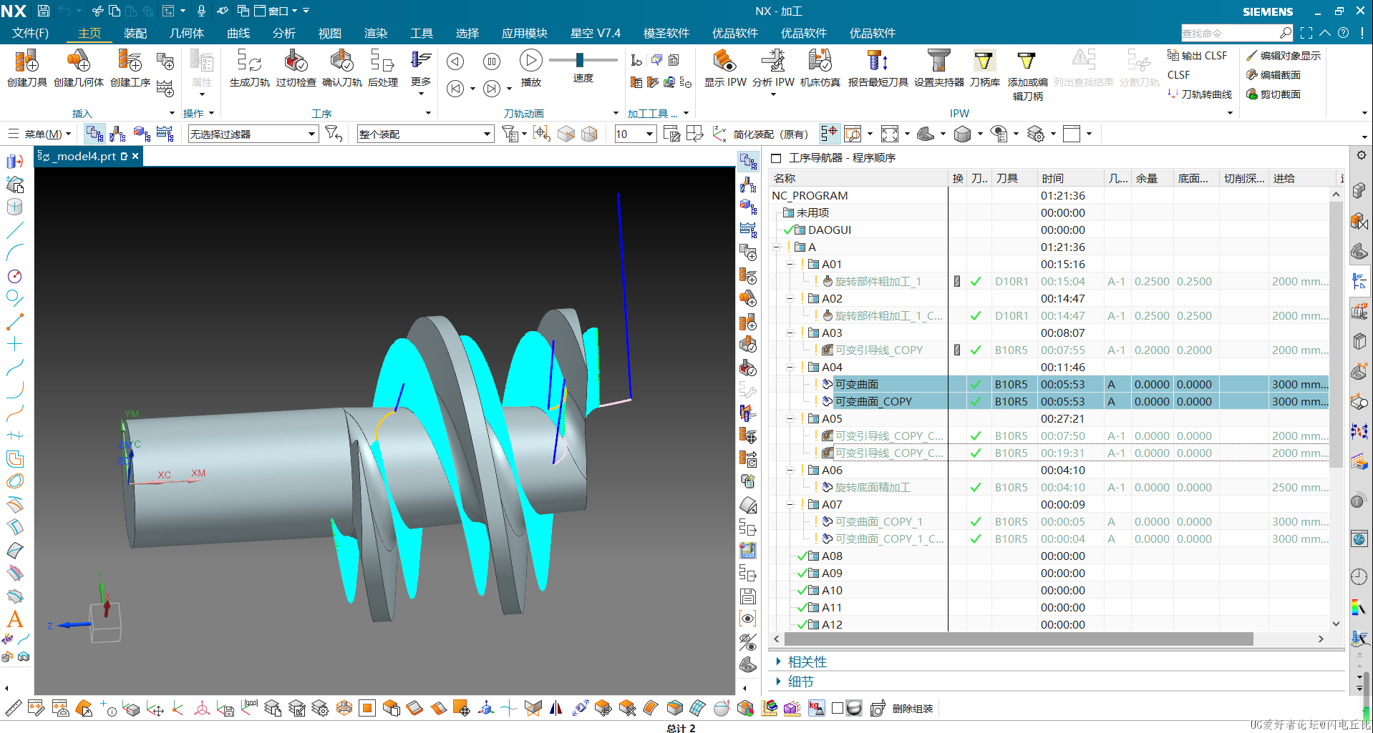Switch to the 装配 ribbon tab

135,33
